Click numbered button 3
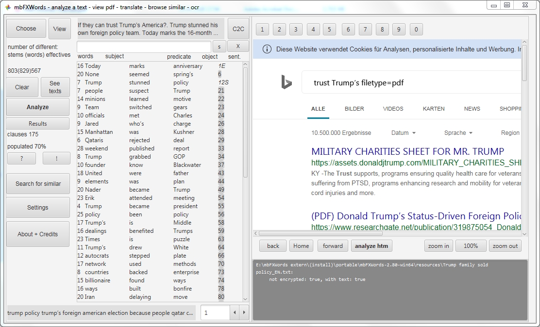 coord(296,30)
